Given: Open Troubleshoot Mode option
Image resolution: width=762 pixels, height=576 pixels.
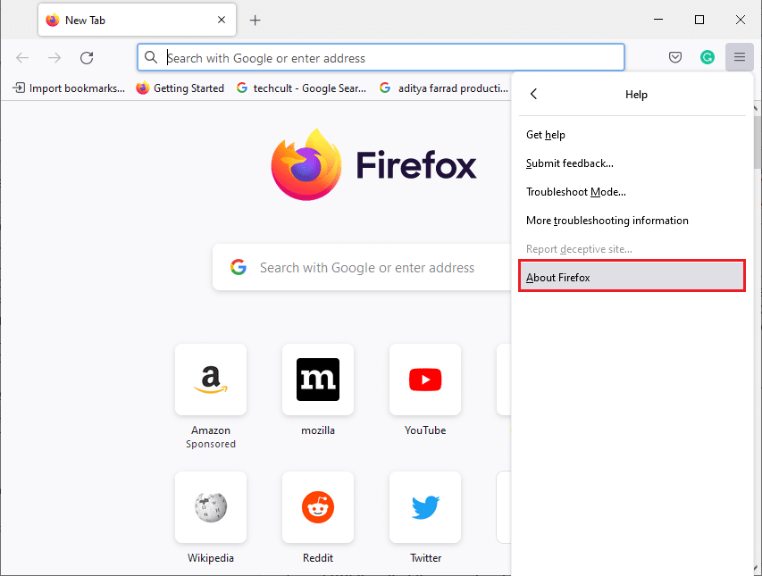Looking at the screenshot, I should tap(632, 192).
